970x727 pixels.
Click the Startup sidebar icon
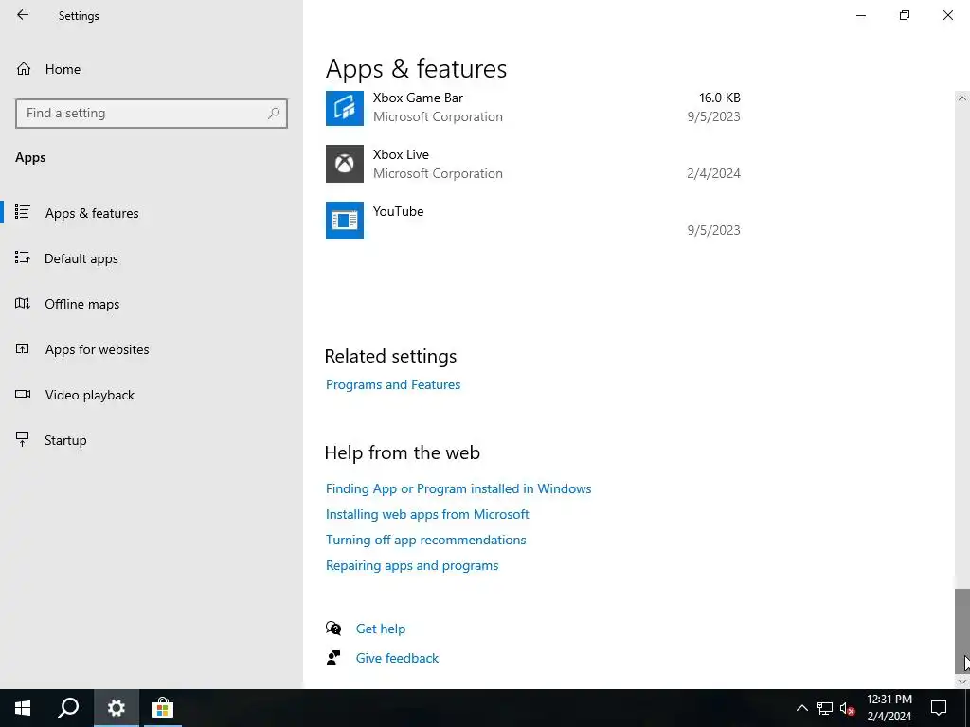(x=23, y=439)
